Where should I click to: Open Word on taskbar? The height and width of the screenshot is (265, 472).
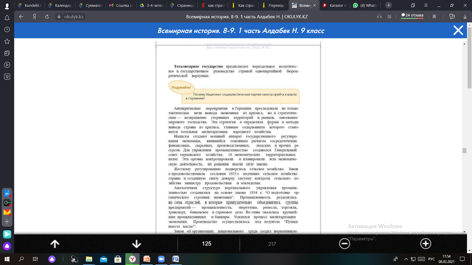[x=176, y=259]
